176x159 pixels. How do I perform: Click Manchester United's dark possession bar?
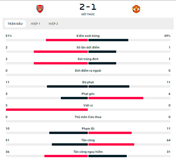[108, 40]
